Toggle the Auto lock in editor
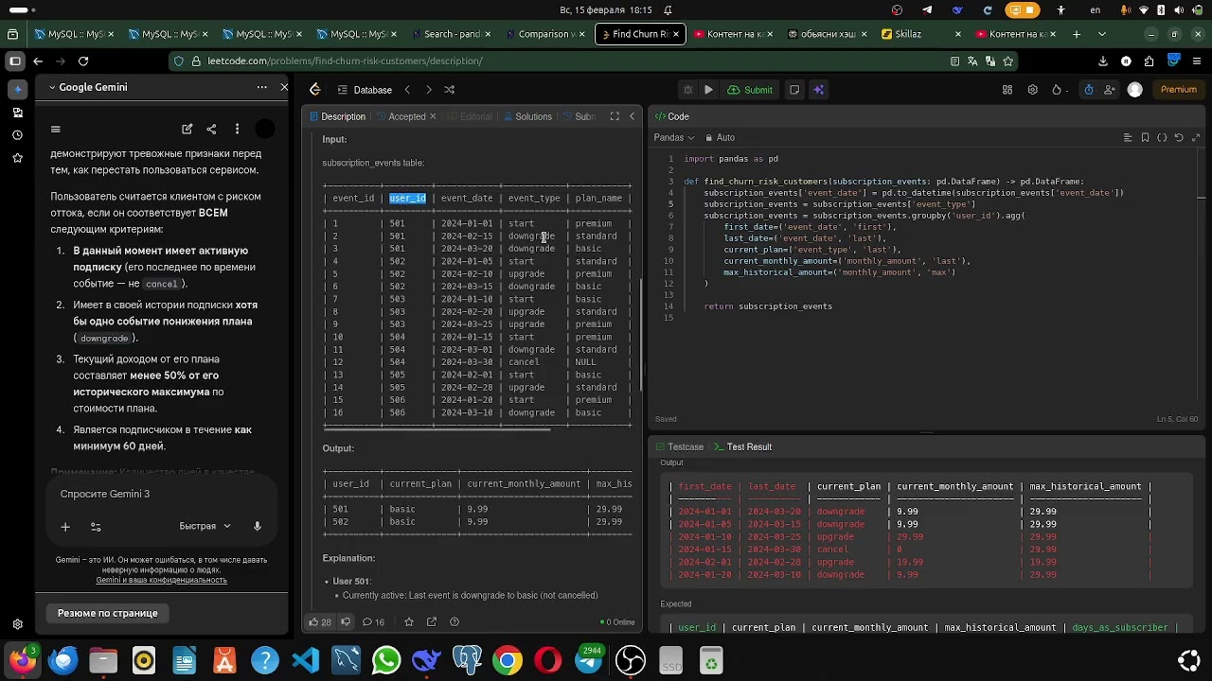1212x681 pixels. click(x=720, y=137)
